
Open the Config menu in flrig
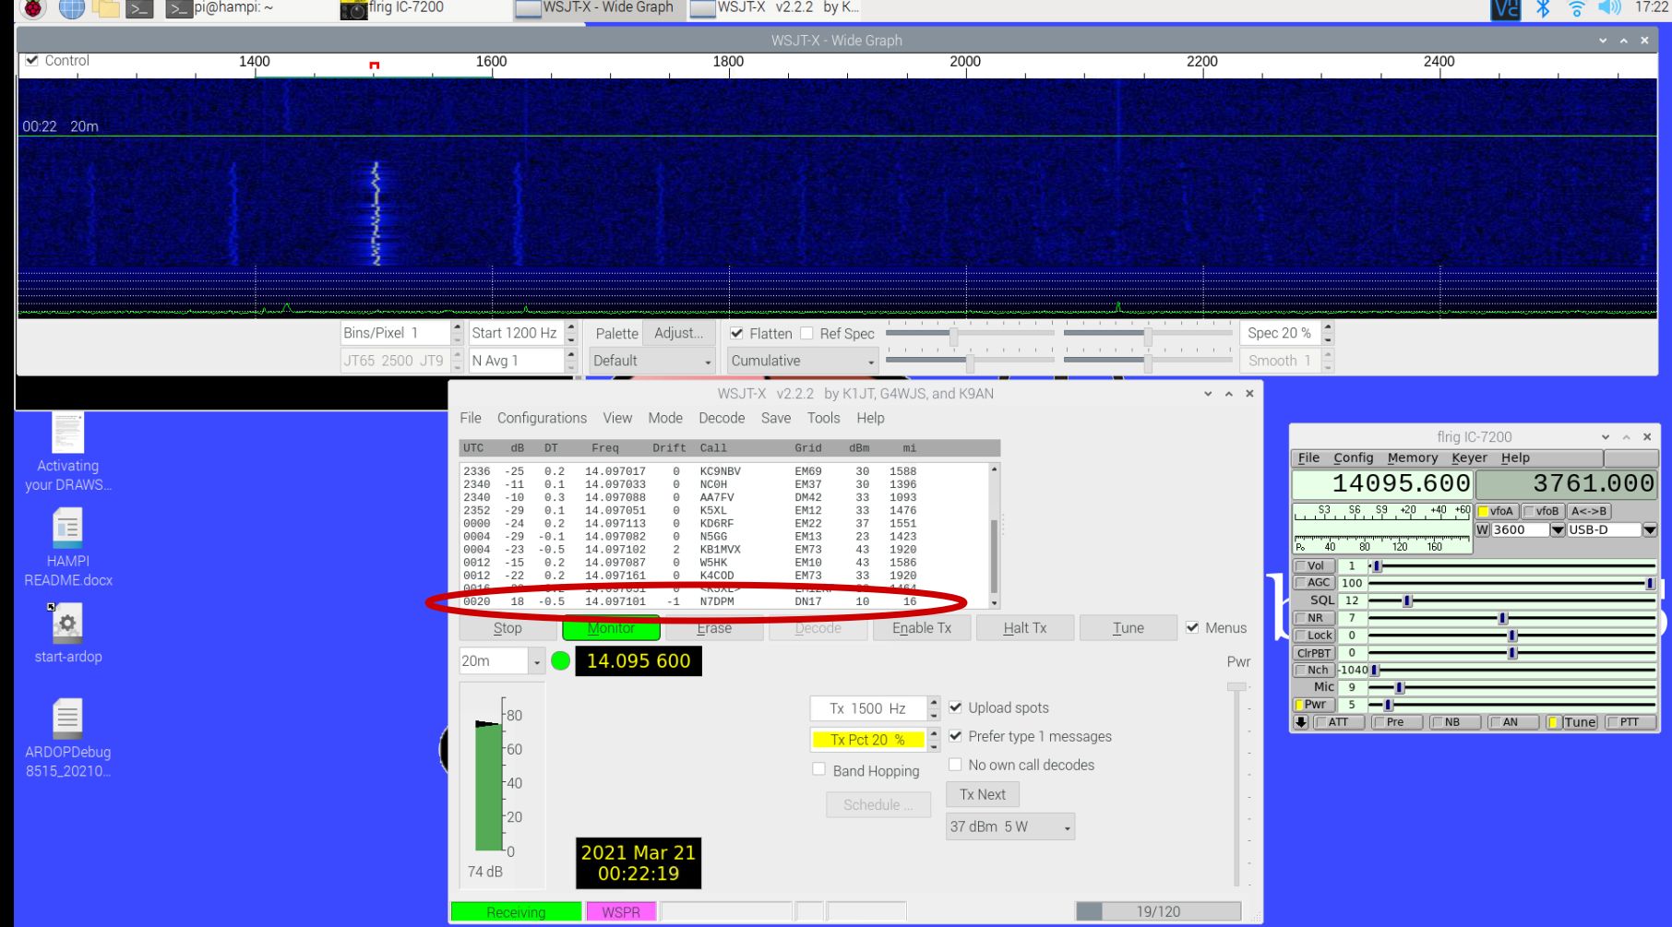pyautogui.click(x=1353, y=458)
